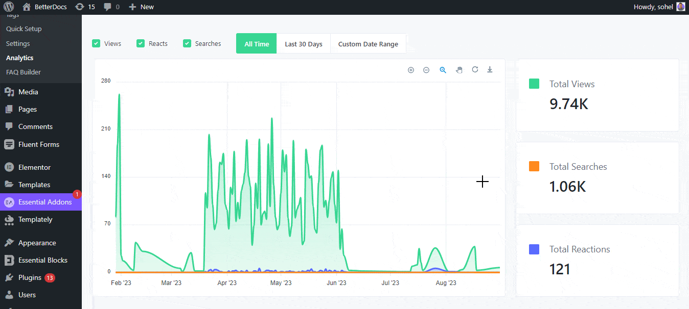Disable the Searches checkbox
Screen dimensions: 689x309
point(187,43)
